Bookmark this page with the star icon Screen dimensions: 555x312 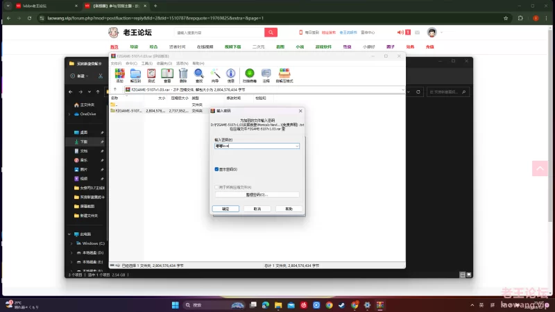point(506,18)
